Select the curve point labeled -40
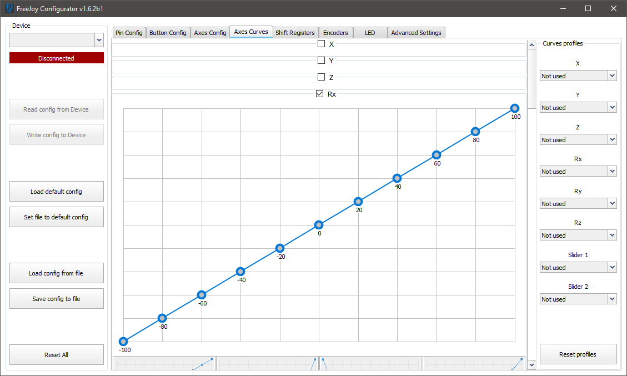Viewport: 627px width, 376px height. pyautogui.click(x=240, y=272)
